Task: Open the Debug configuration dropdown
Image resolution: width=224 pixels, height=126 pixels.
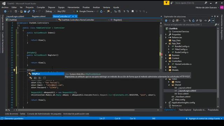Action: point(55,12)
